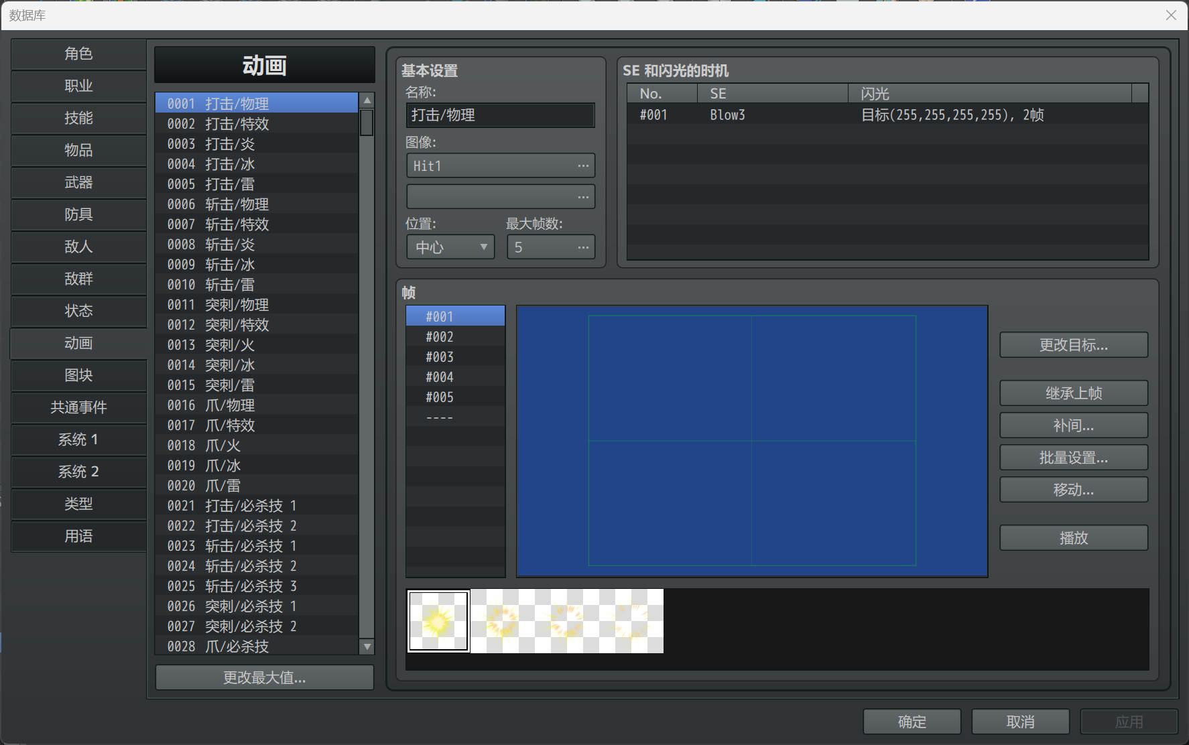Image resolution: width=1189 pixels, height=745 pixels.
Task: Switch to the 图块 tab
Action: (78, 376)
